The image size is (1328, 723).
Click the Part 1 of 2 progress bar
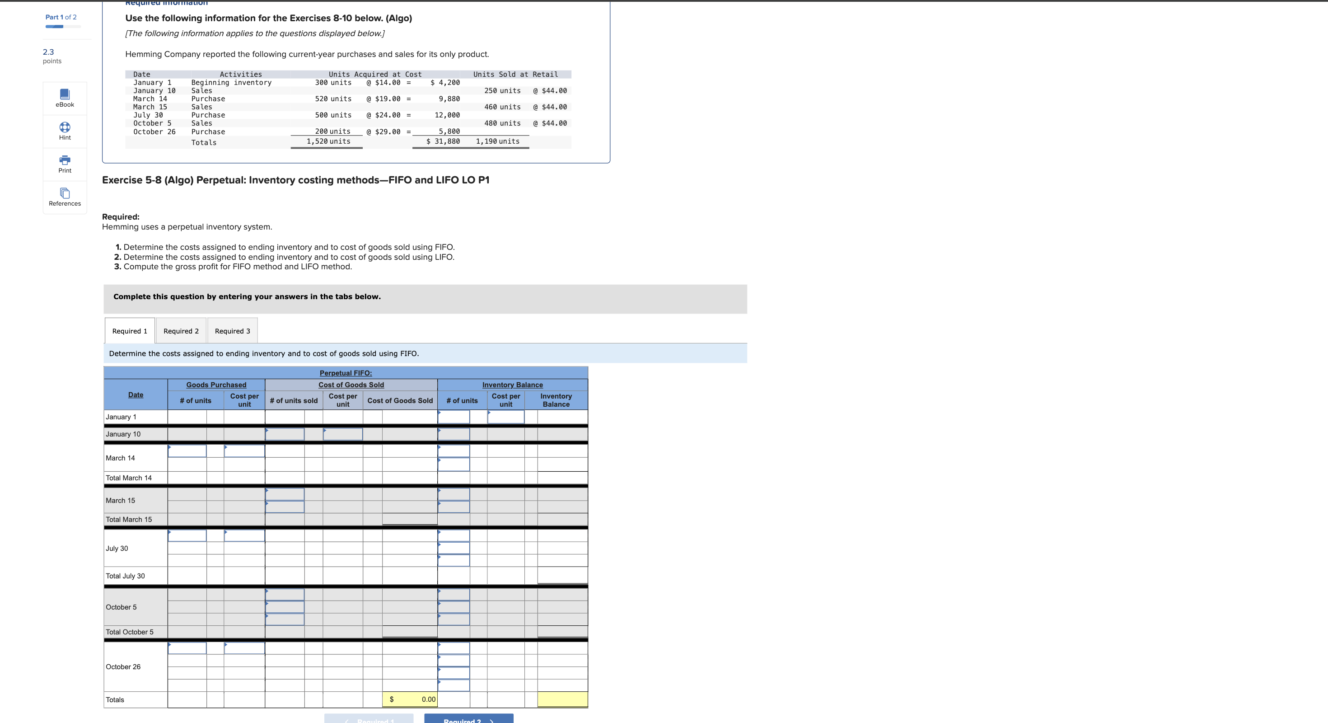[x=63, y=26]
